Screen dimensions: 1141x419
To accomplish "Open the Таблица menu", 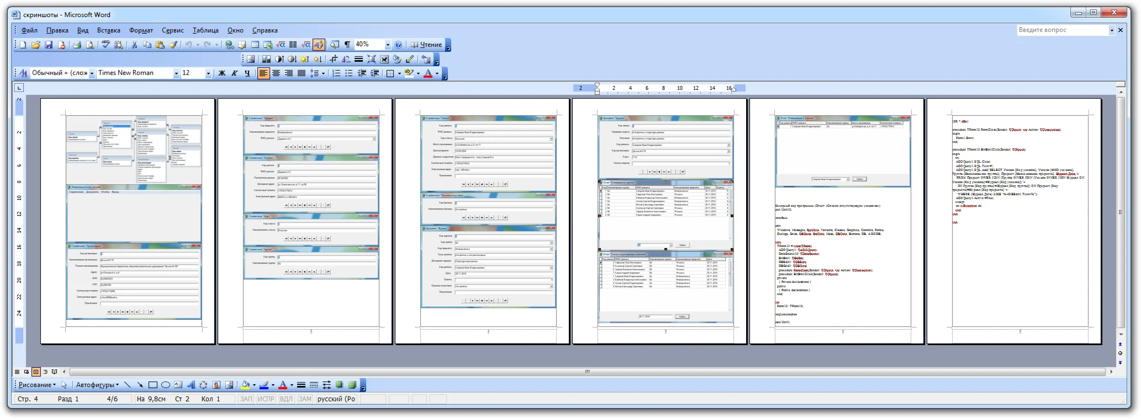I will (205, 30).
